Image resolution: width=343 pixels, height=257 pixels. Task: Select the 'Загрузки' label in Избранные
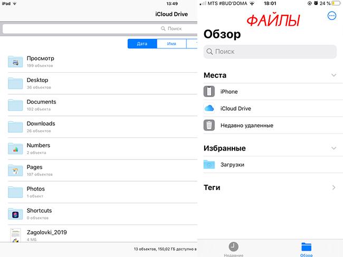pos(232,165)
